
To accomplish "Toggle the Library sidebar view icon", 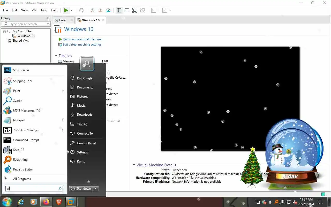I will 119,10.
